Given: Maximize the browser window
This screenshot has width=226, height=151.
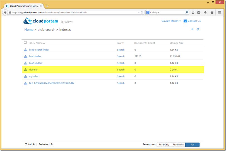Looking at the screenshot, I should pos(213,2).
